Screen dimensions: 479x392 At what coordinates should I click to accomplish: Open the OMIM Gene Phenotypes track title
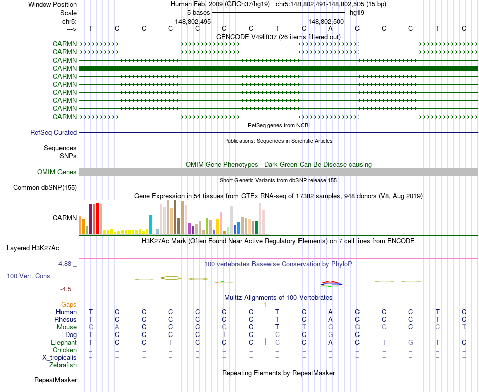(x=278, y=164)
